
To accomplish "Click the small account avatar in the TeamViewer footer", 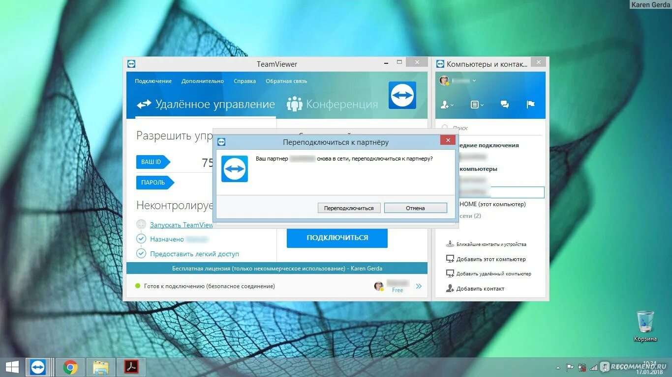I will [x=378, y=286].
